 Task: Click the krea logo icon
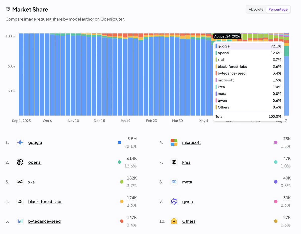tap(174, 162)
